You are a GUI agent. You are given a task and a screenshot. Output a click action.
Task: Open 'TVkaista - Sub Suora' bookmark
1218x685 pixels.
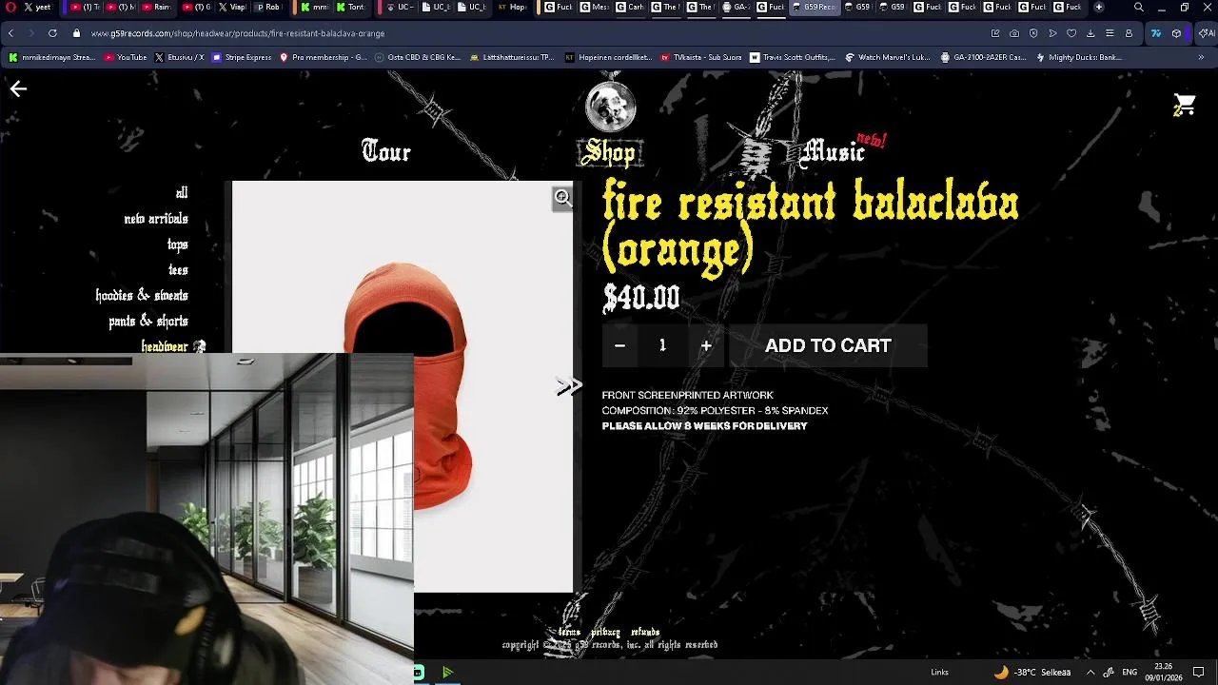pos(701,57)
